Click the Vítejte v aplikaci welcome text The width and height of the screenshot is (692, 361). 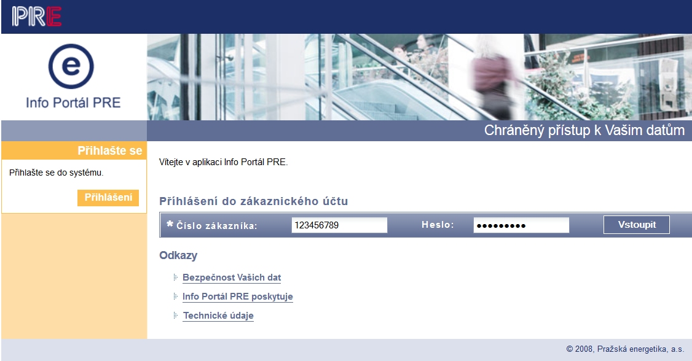[223, 162]
